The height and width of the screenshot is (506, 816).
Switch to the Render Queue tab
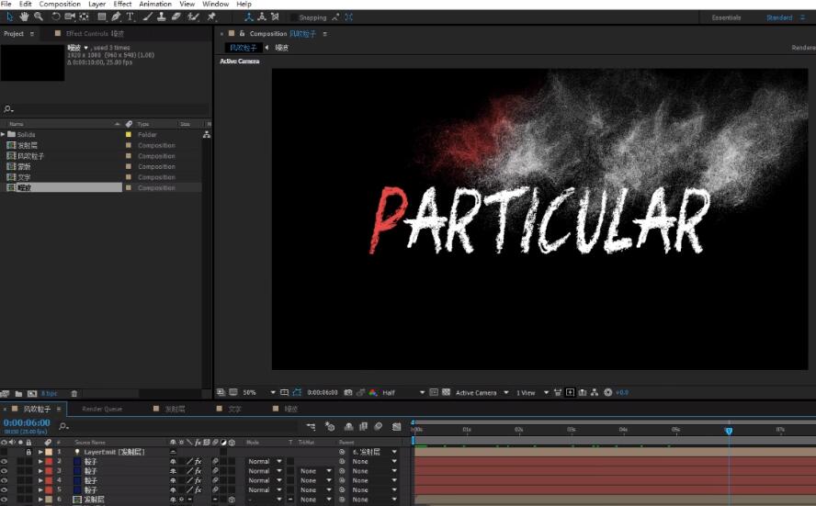point(102,409)
